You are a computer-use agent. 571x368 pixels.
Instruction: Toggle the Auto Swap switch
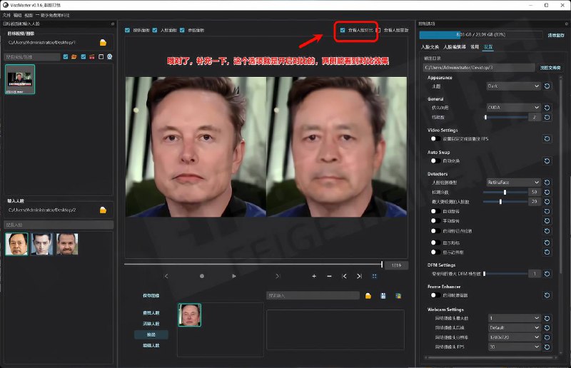point(433,160)
